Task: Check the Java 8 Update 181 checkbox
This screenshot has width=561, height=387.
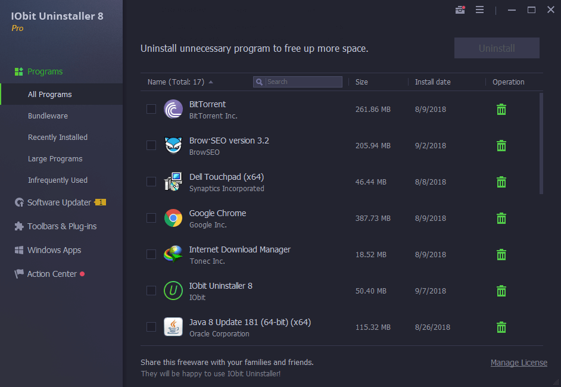Action: tap(151, 327)
